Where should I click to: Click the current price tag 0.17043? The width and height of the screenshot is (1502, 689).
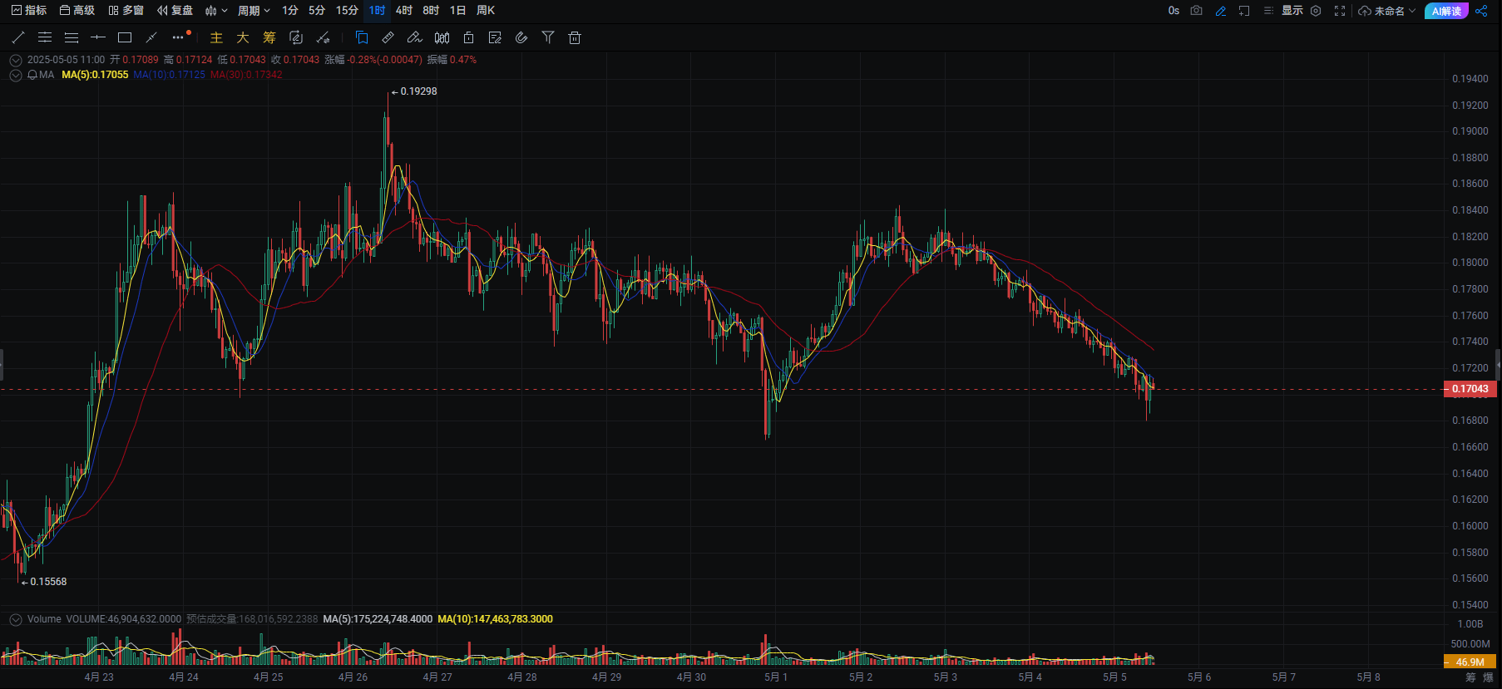tap(1470, 389)
